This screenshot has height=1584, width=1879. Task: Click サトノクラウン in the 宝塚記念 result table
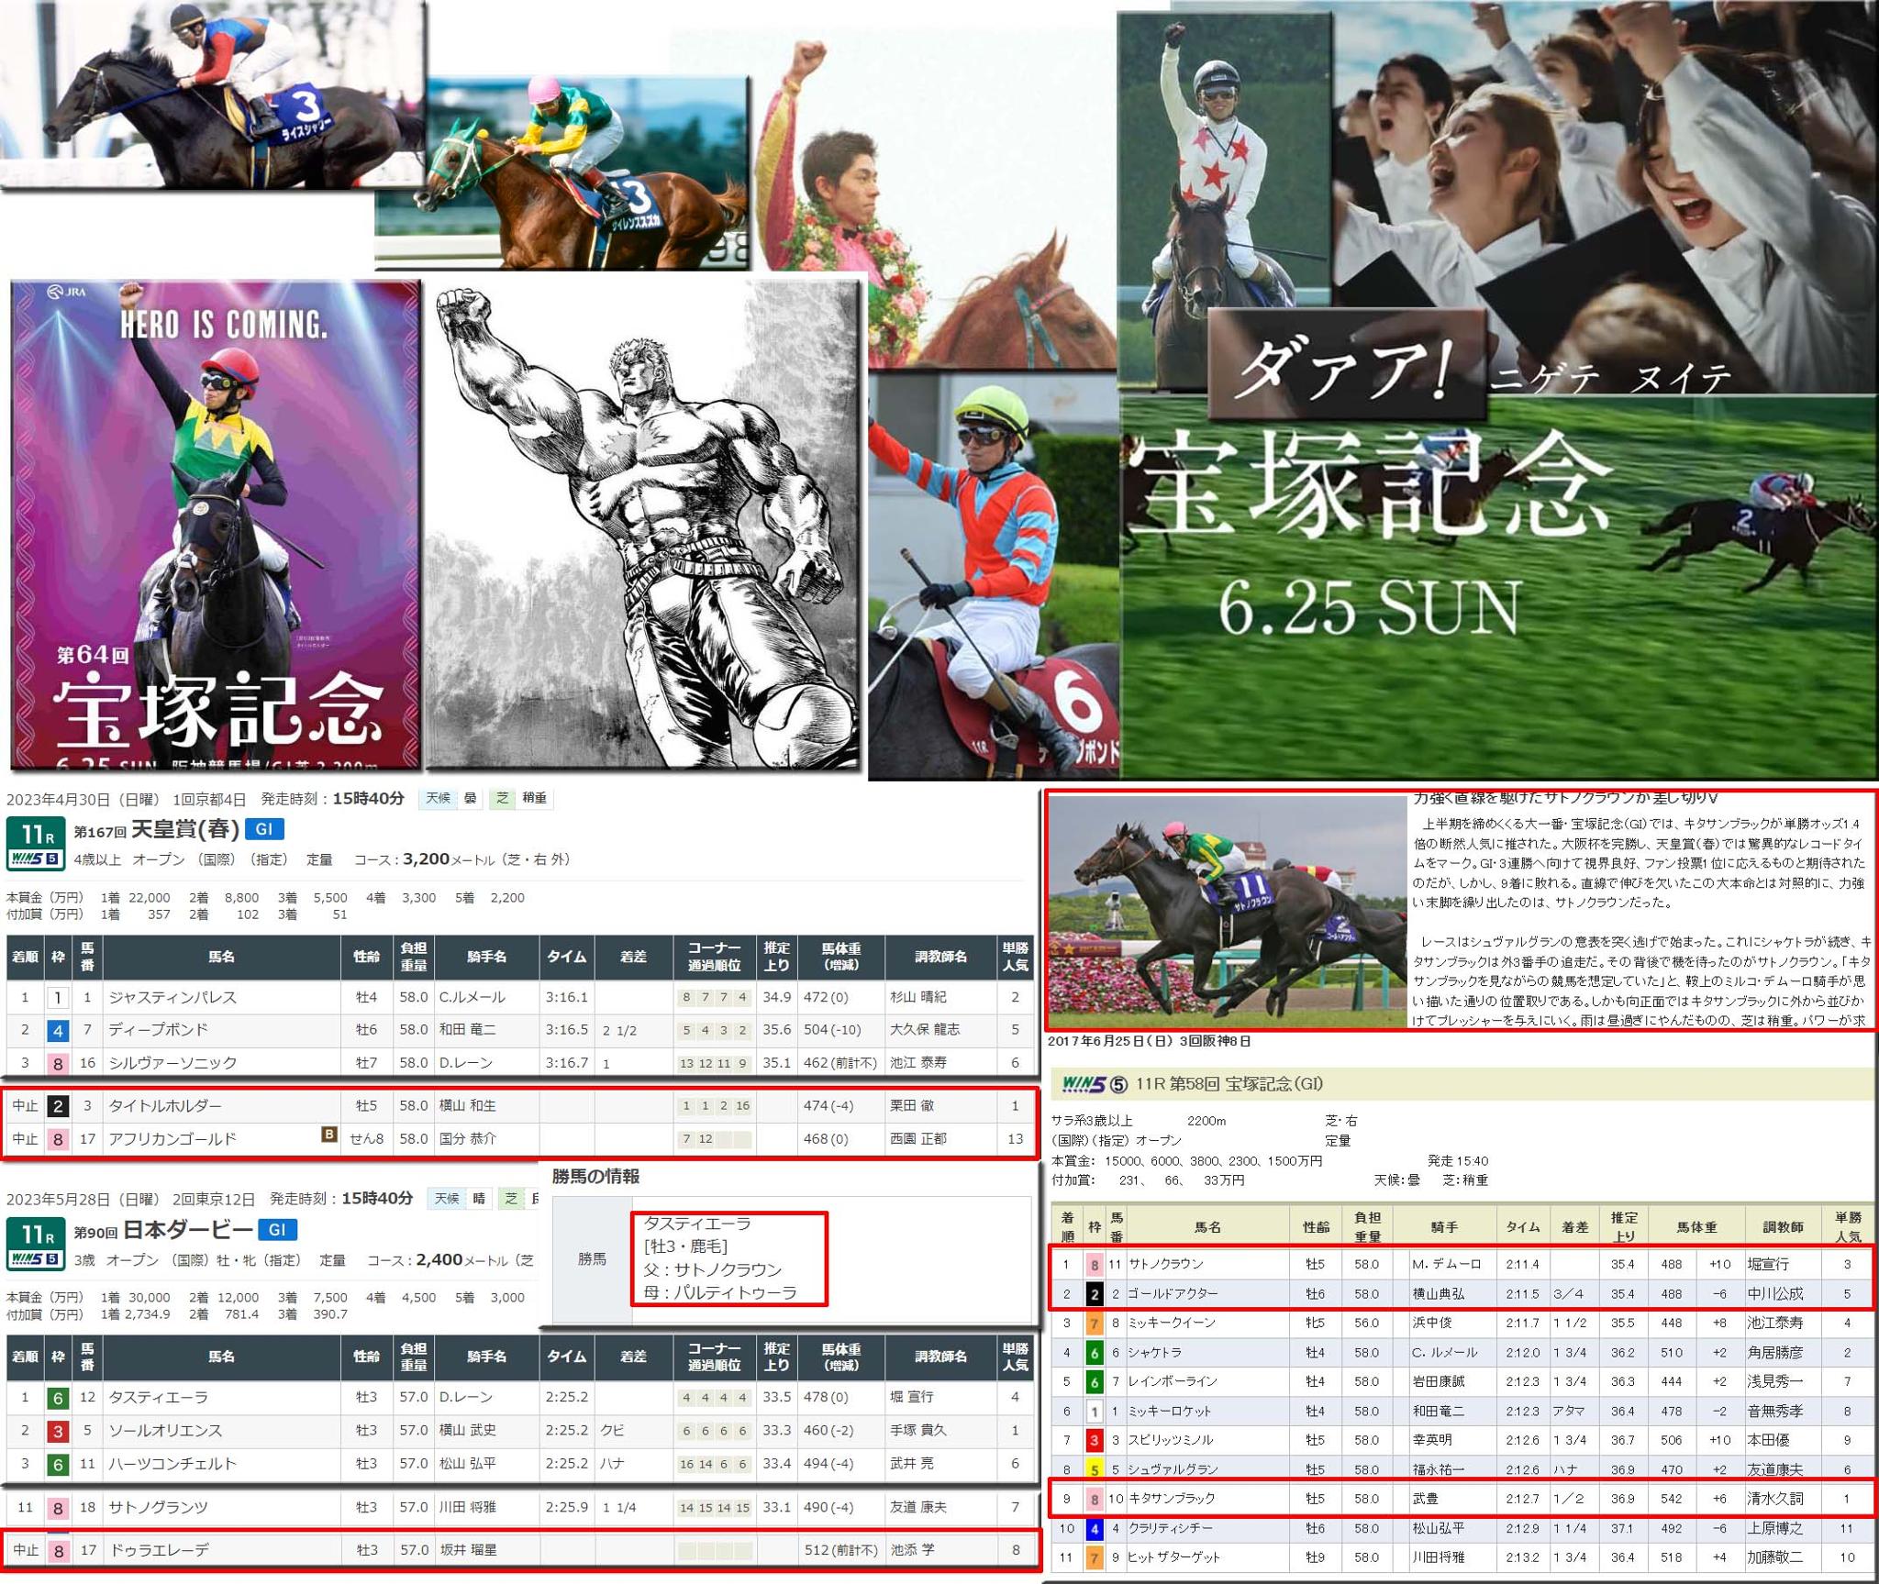[x=1166, y=1264]
